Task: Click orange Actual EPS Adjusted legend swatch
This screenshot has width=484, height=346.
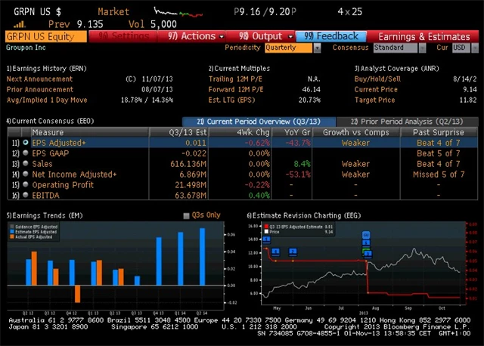Action: tap(12, 236)
